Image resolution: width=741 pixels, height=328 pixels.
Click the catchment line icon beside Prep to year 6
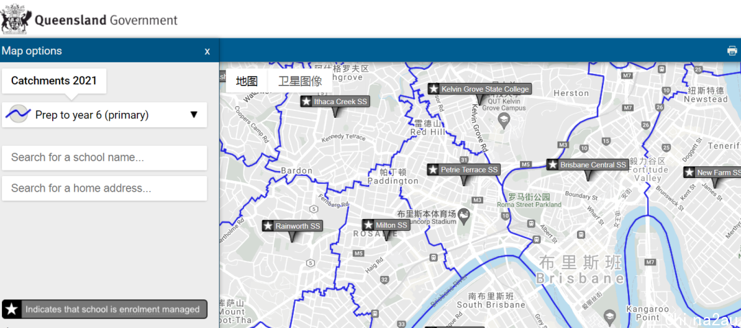tap(19, 114)
